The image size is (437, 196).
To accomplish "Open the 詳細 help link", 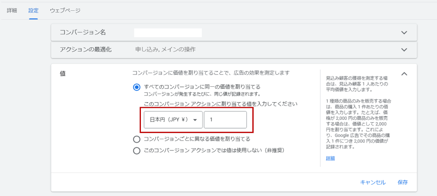I will (x=330, y=158).
